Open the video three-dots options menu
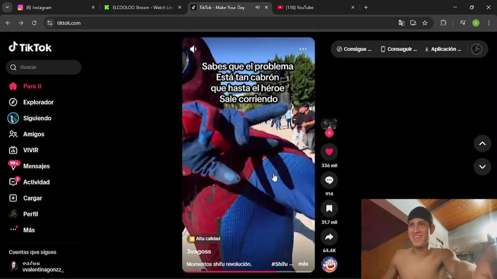Viewport: 497px width, 279px height. click(303, 49)
